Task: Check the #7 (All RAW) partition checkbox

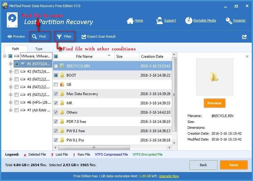Action: coord(16,110)
